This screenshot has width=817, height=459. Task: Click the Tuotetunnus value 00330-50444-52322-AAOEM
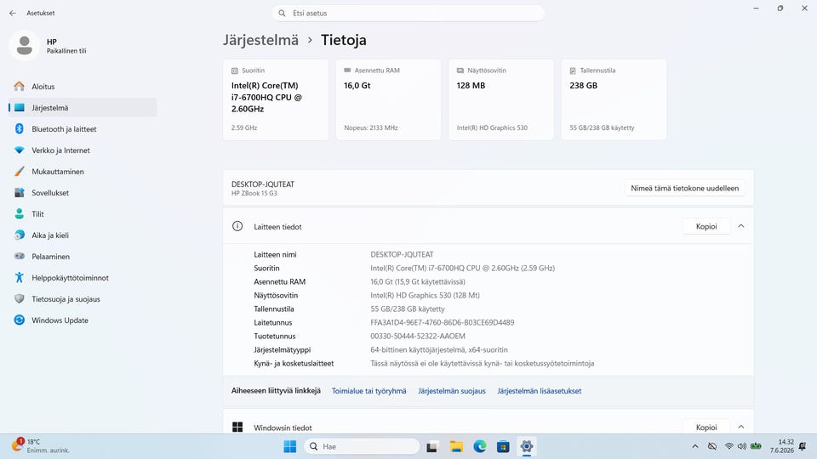point(418,337)
